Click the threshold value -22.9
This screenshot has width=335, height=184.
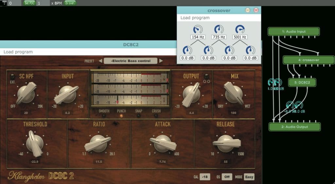(35, 161)
